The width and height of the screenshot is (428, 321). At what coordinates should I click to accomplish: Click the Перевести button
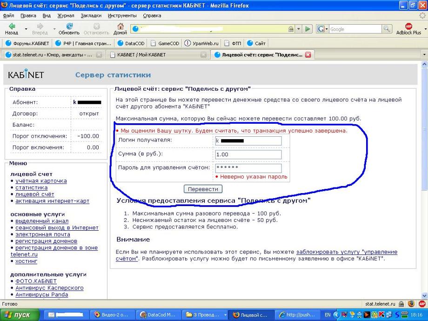point(203,189)
